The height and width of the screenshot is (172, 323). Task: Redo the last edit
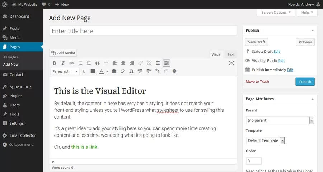point(165,71)
